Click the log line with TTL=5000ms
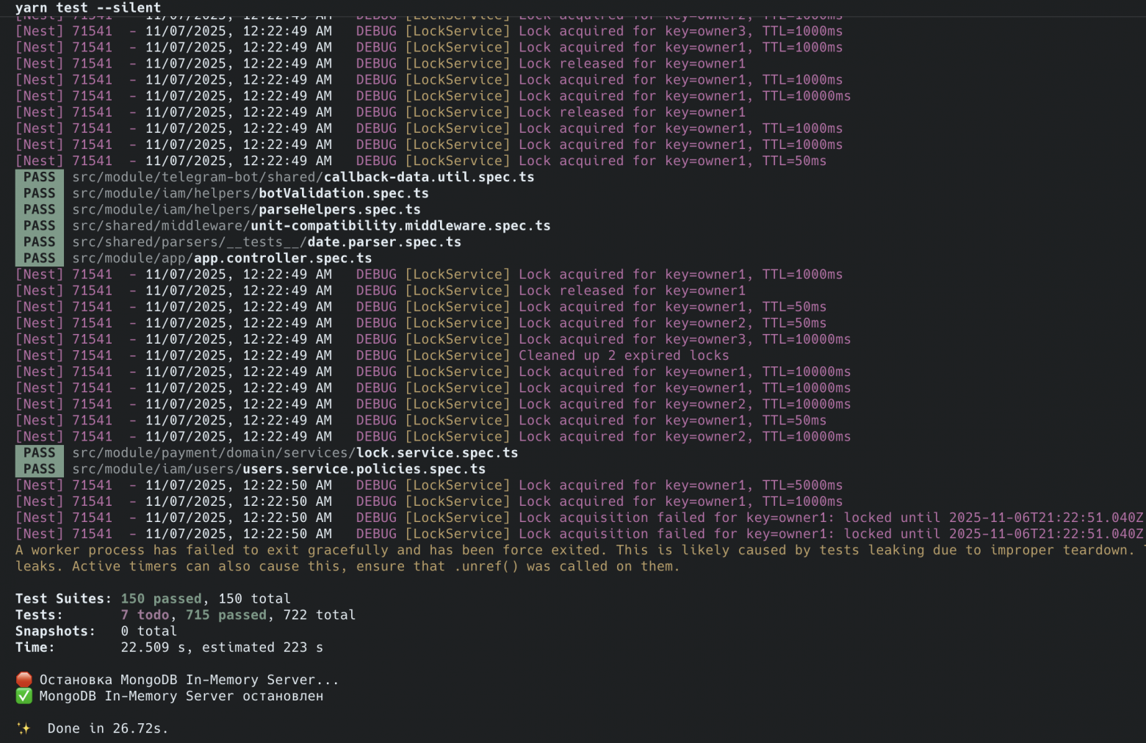 pyautogui.click(x=680, y=485)
